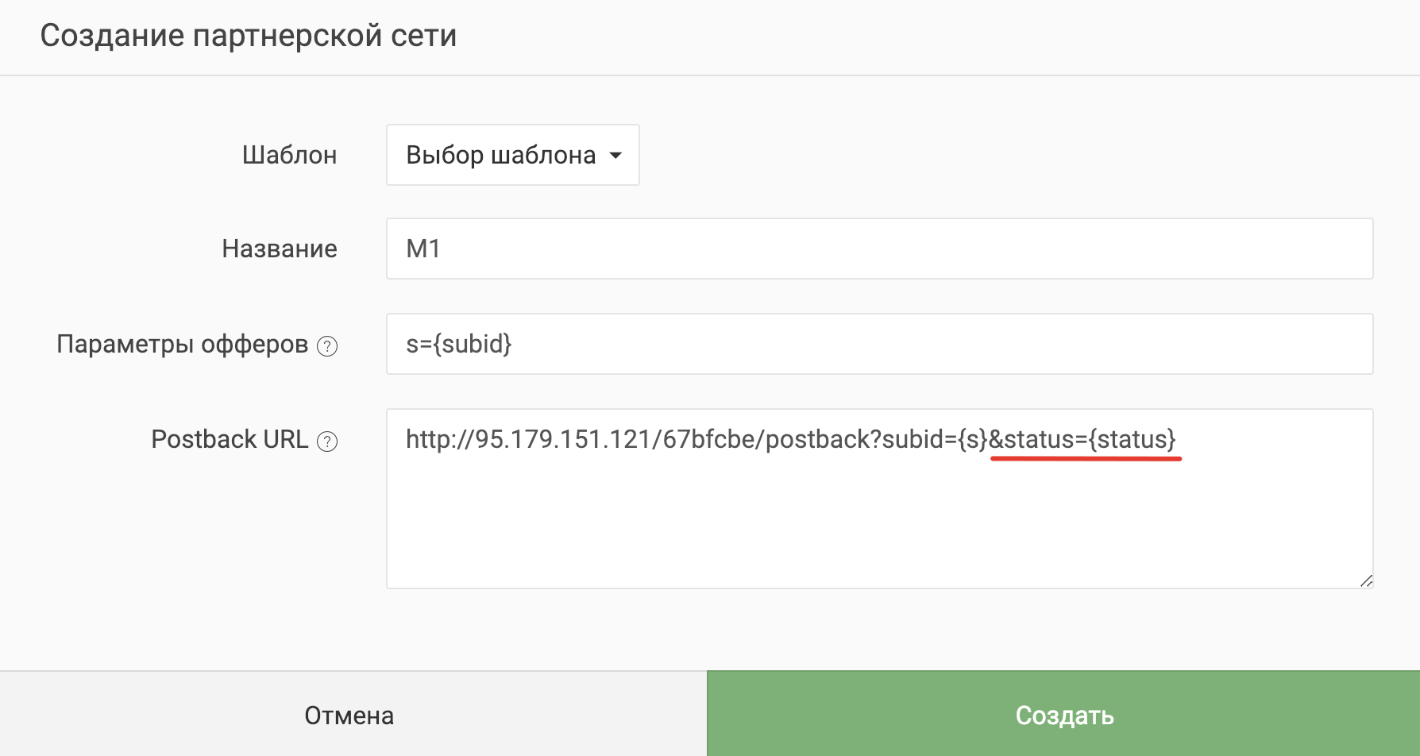Click empty area below URL in textarea

click(879, 524)
